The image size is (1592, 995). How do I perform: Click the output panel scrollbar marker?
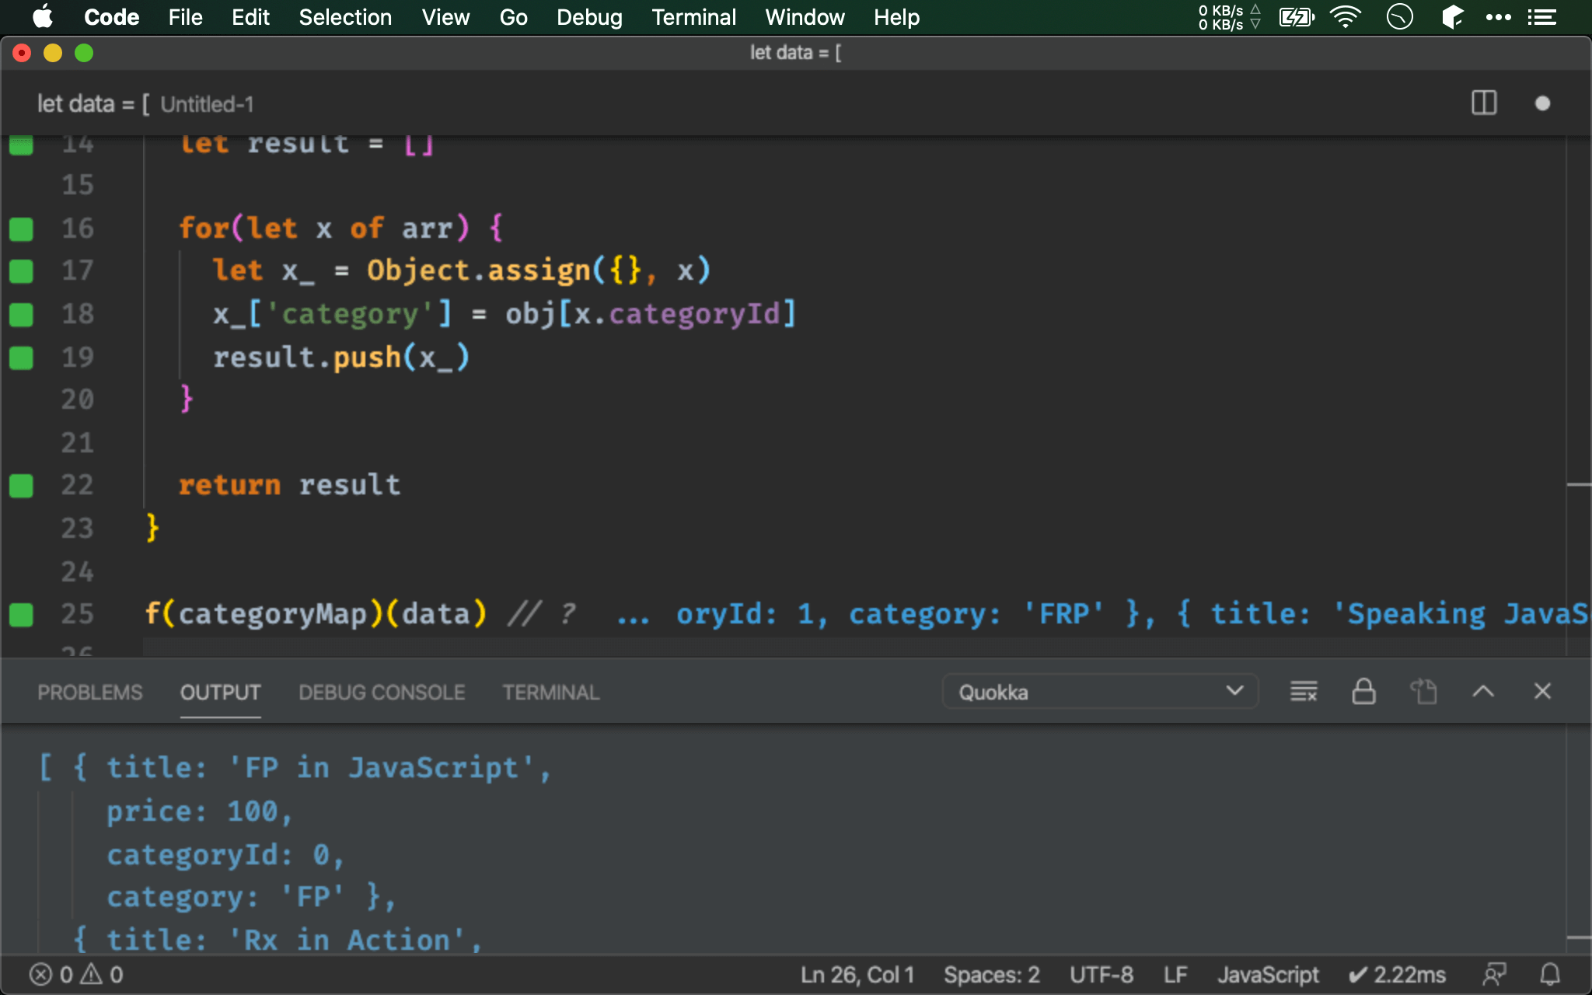(x=1579, y=937)
